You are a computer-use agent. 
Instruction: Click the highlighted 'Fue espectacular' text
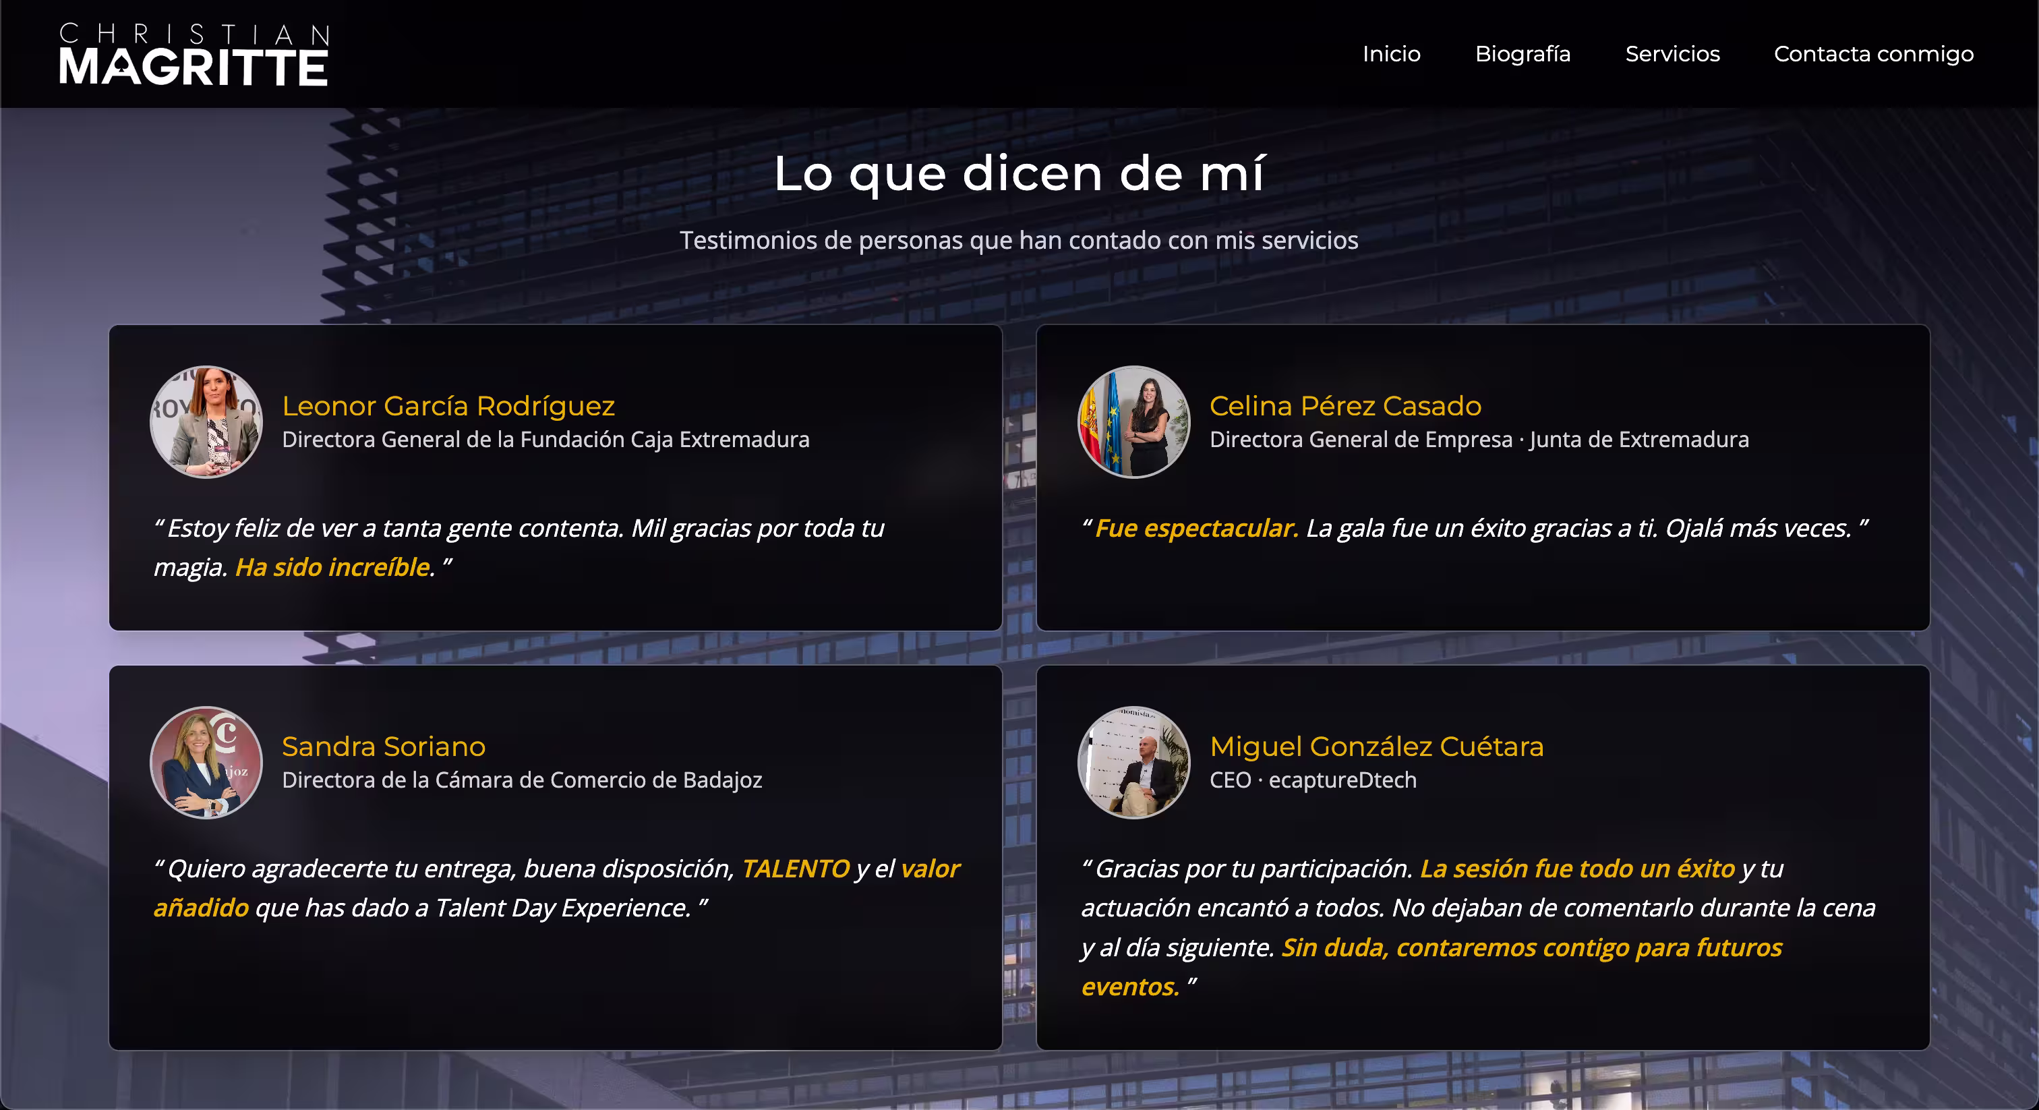click(1196, 527)
